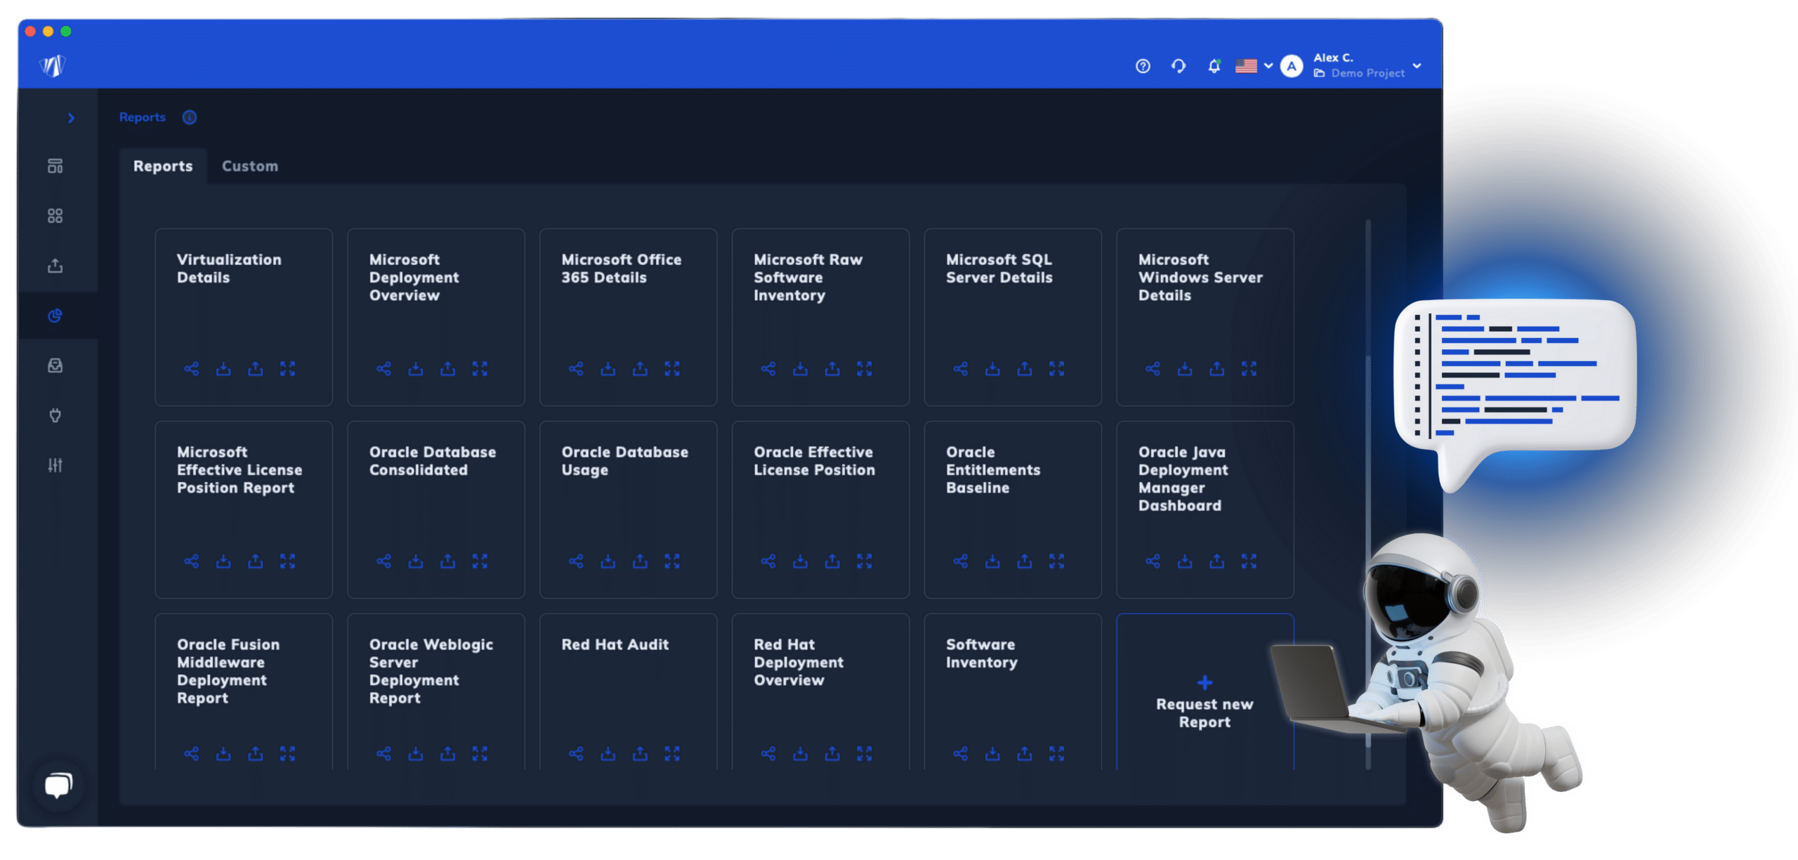Share Oracle Java Deployment Manager Dashboard
This screenshot has height=860, width=1798.
click(x=1153, y=561)
